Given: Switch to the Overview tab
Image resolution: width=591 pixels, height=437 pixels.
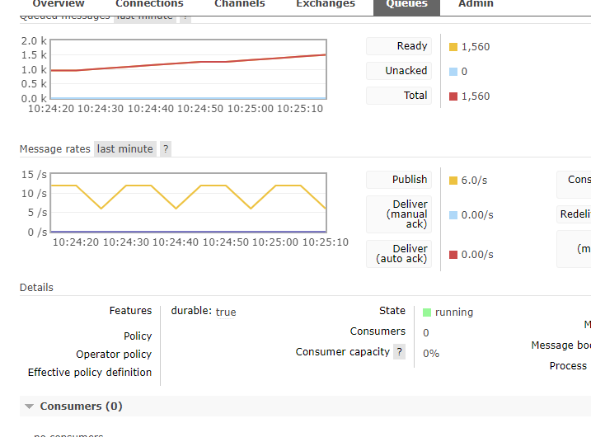Looking at the screenshot, I should click(x=59, y=4).
